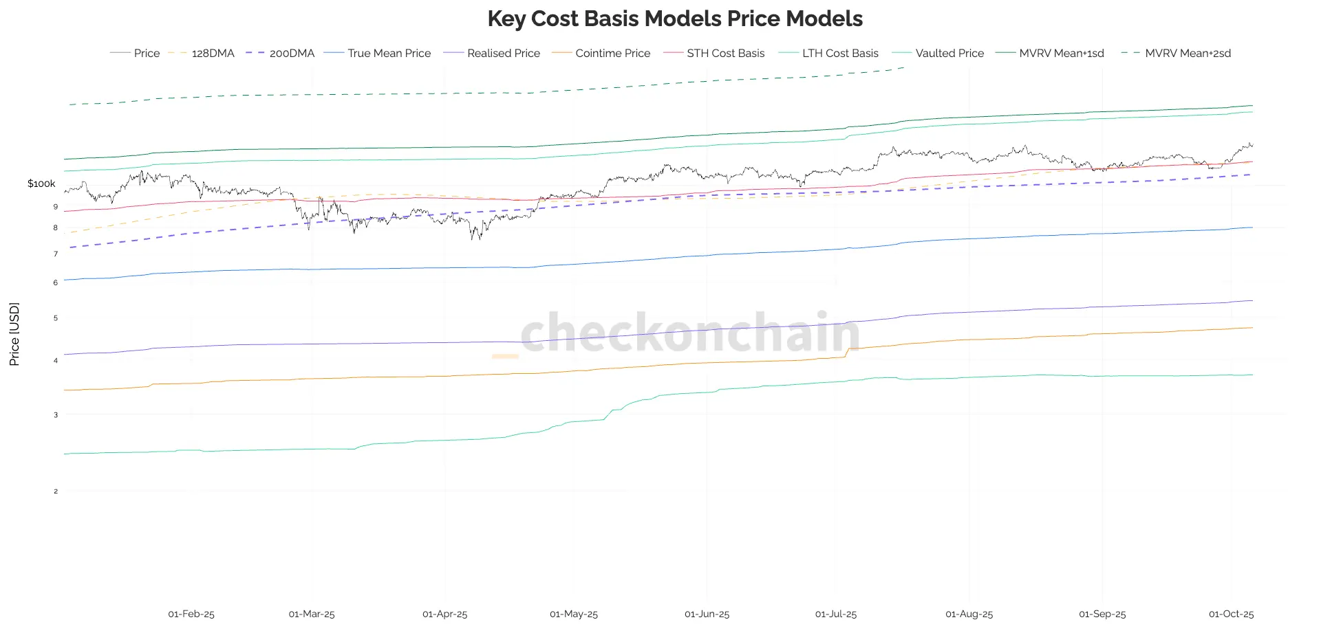Hide the LTH Cost Basis series
Viewport: 1321px width, 633px height.
(840, 53)
